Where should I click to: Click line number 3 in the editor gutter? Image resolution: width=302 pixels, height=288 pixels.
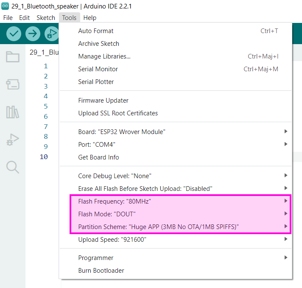point(46,86)
